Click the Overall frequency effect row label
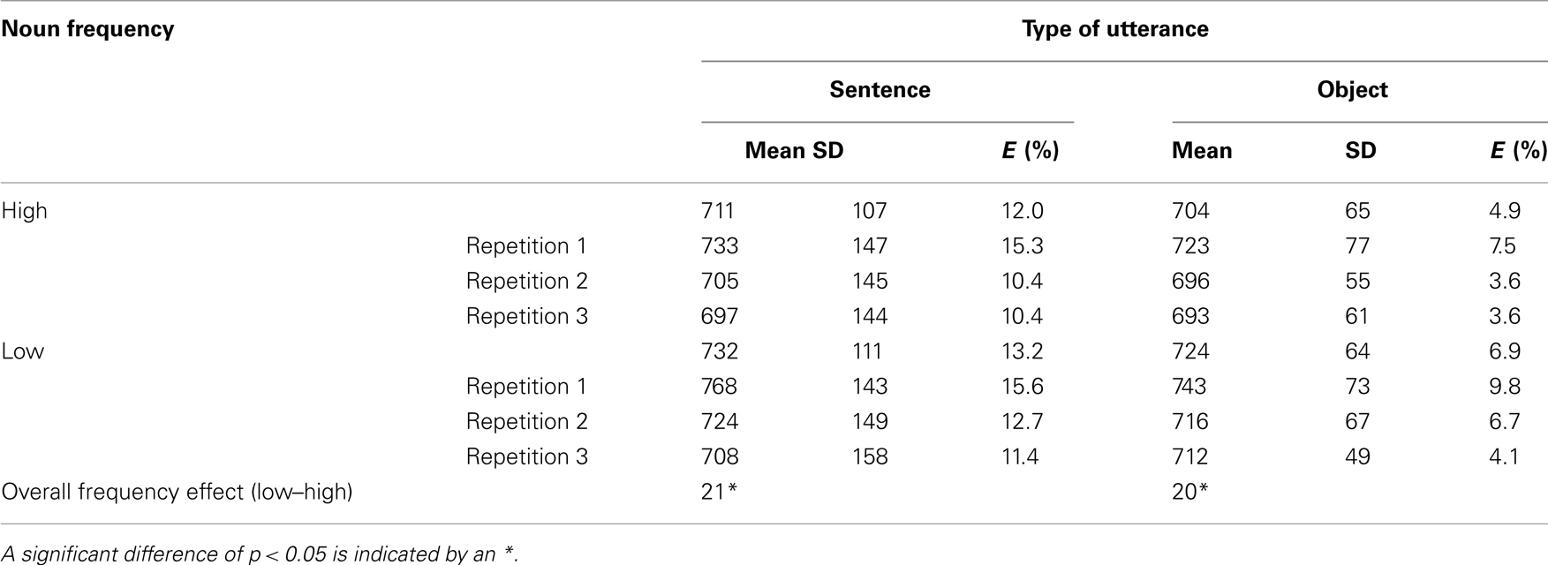The image size is (1548, 565). (177, 492)
